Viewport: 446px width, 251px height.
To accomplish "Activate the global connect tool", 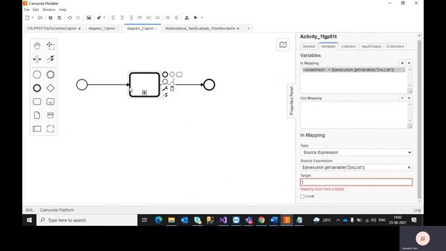I will click(x=50, y=59).
